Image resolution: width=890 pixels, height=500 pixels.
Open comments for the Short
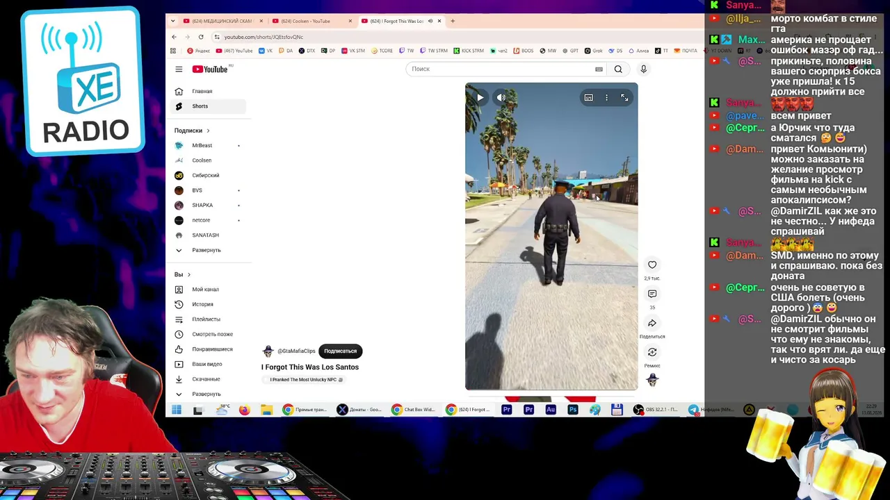click(x=652, y=294)
